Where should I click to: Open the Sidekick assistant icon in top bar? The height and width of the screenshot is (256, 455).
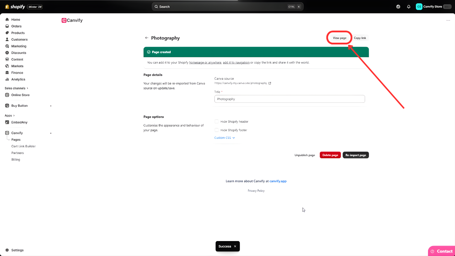tap(398, 7)
